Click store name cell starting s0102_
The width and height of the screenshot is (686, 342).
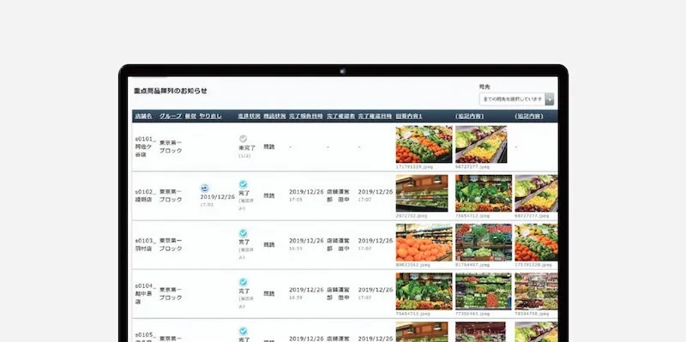[x=145, y=195]
